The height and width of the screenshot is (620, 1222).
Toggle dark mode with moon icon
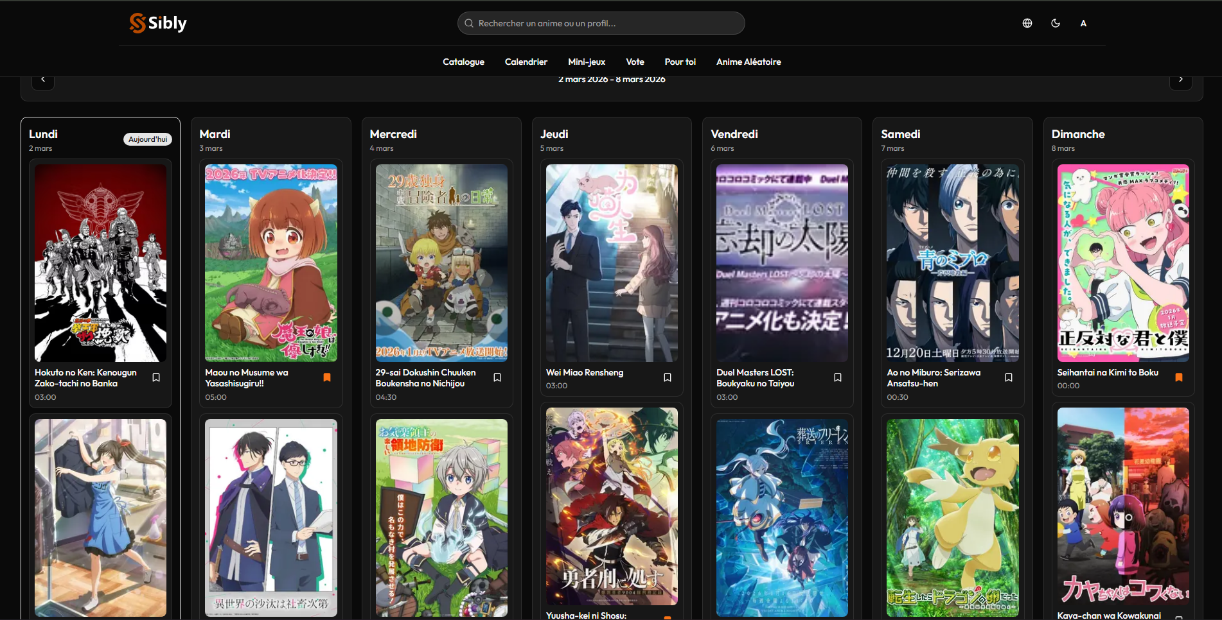click(x=1055, y=23)
